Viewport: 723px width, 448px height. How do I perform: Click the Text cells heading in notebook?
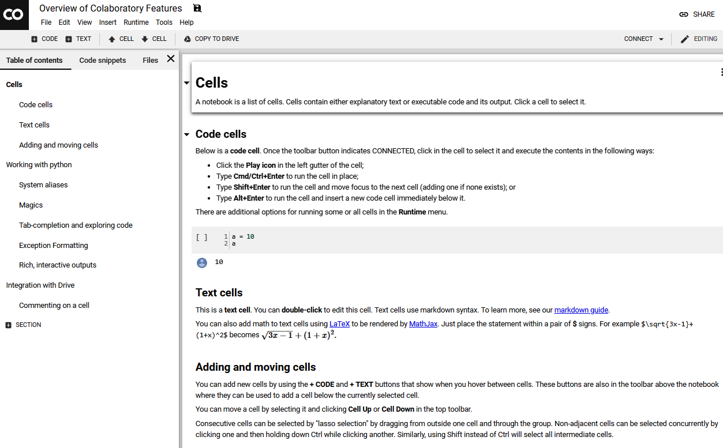click(x=219, y=293)
